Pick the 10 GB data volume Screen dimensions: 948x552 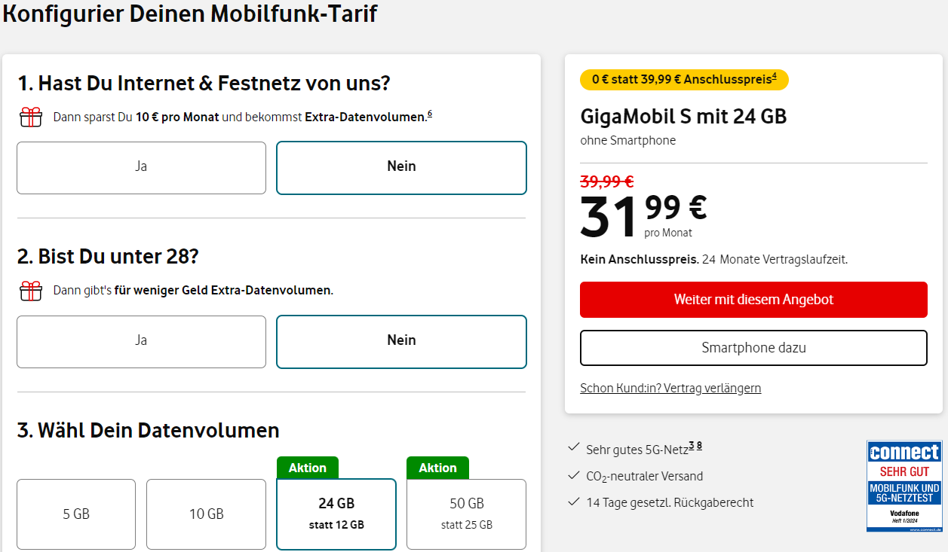pyautogui.click(x=206, y=514)
